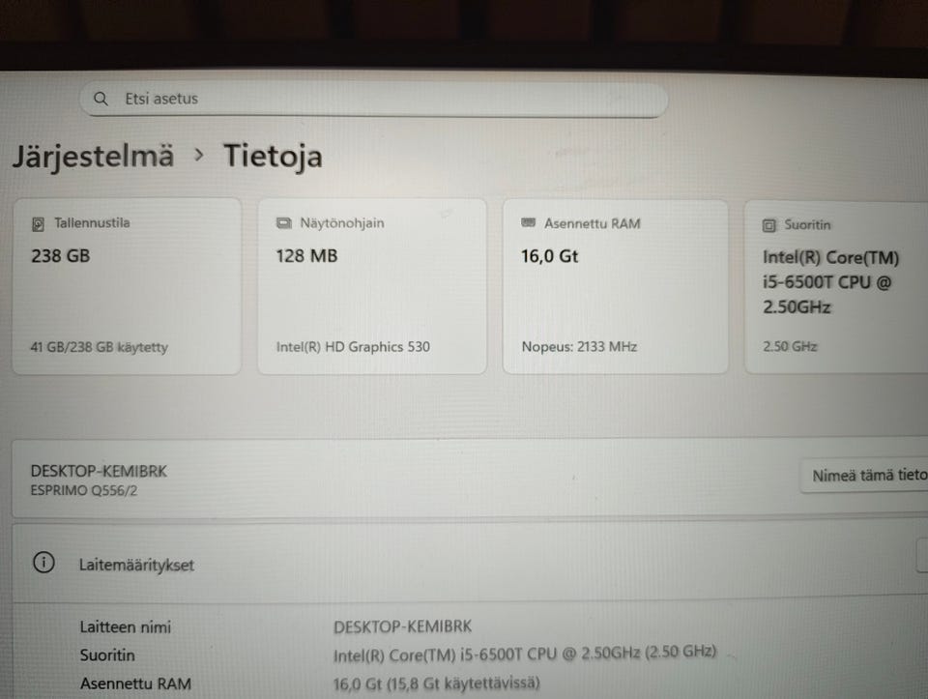
Task: Open the Näytönohjain 128 MB card
Action: tap(372, 286)
